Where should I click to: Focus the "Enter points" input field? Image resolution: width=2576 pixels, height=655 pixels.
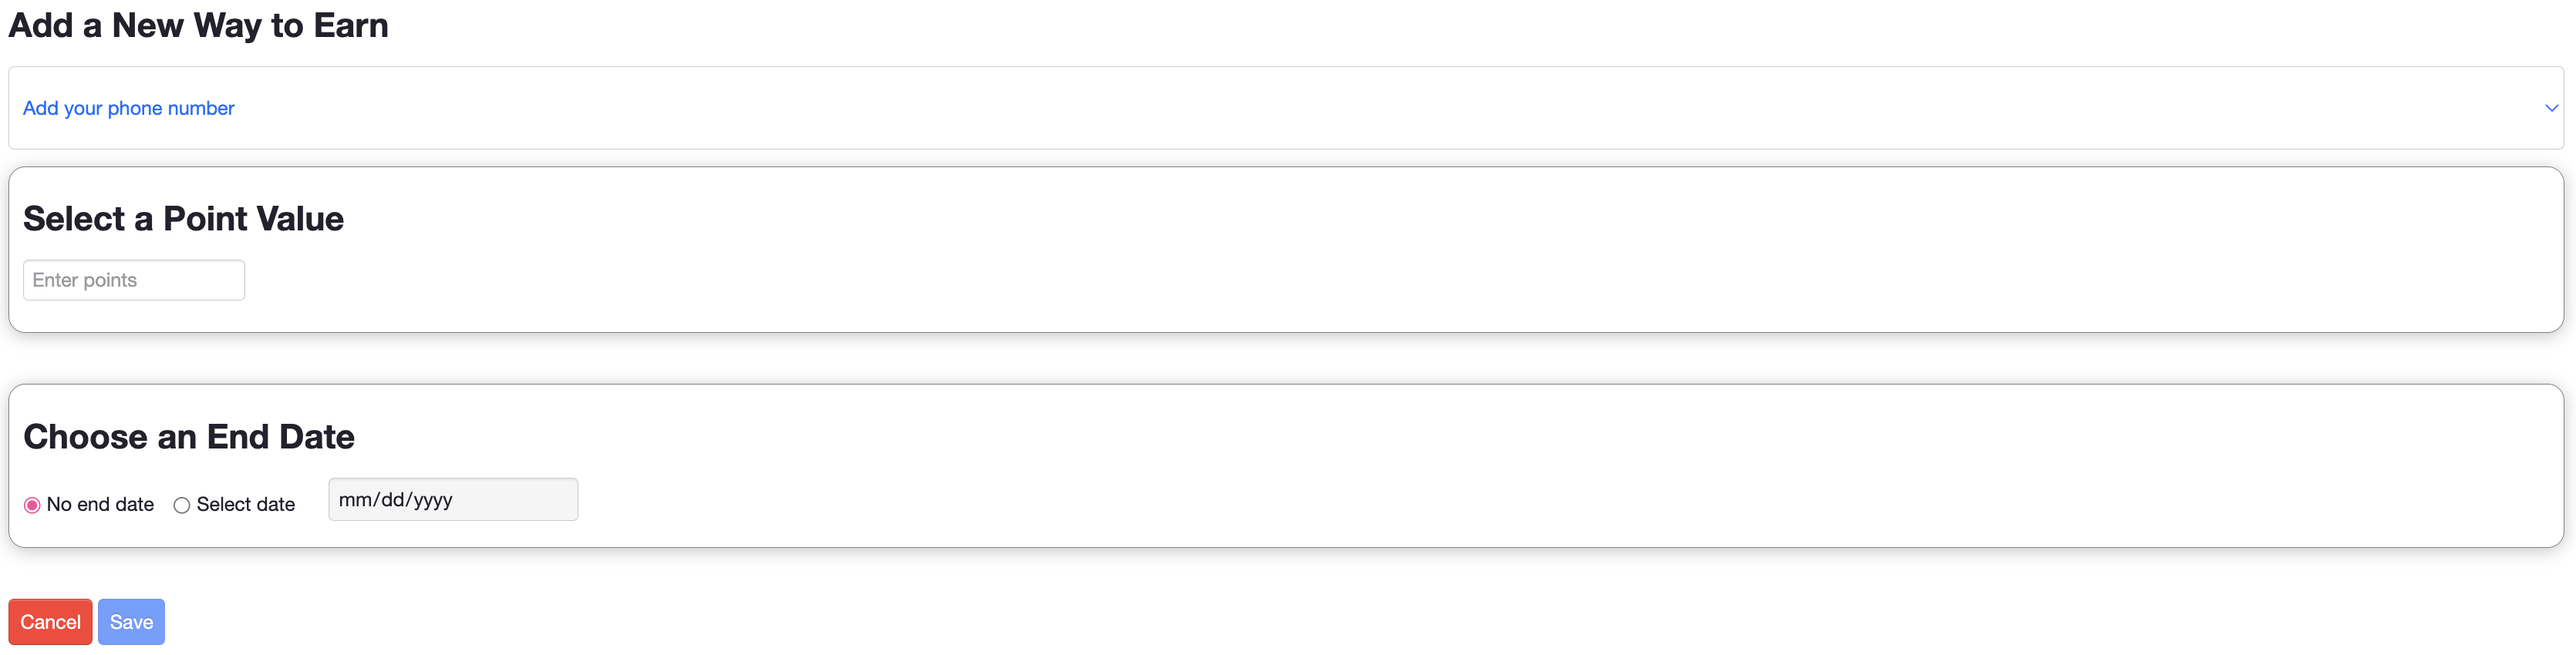coord(134,280)
